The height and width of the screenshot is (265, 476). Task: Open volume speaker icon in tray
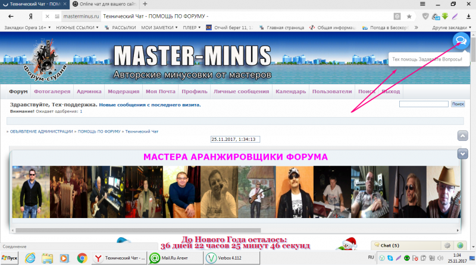click(440, 258)
